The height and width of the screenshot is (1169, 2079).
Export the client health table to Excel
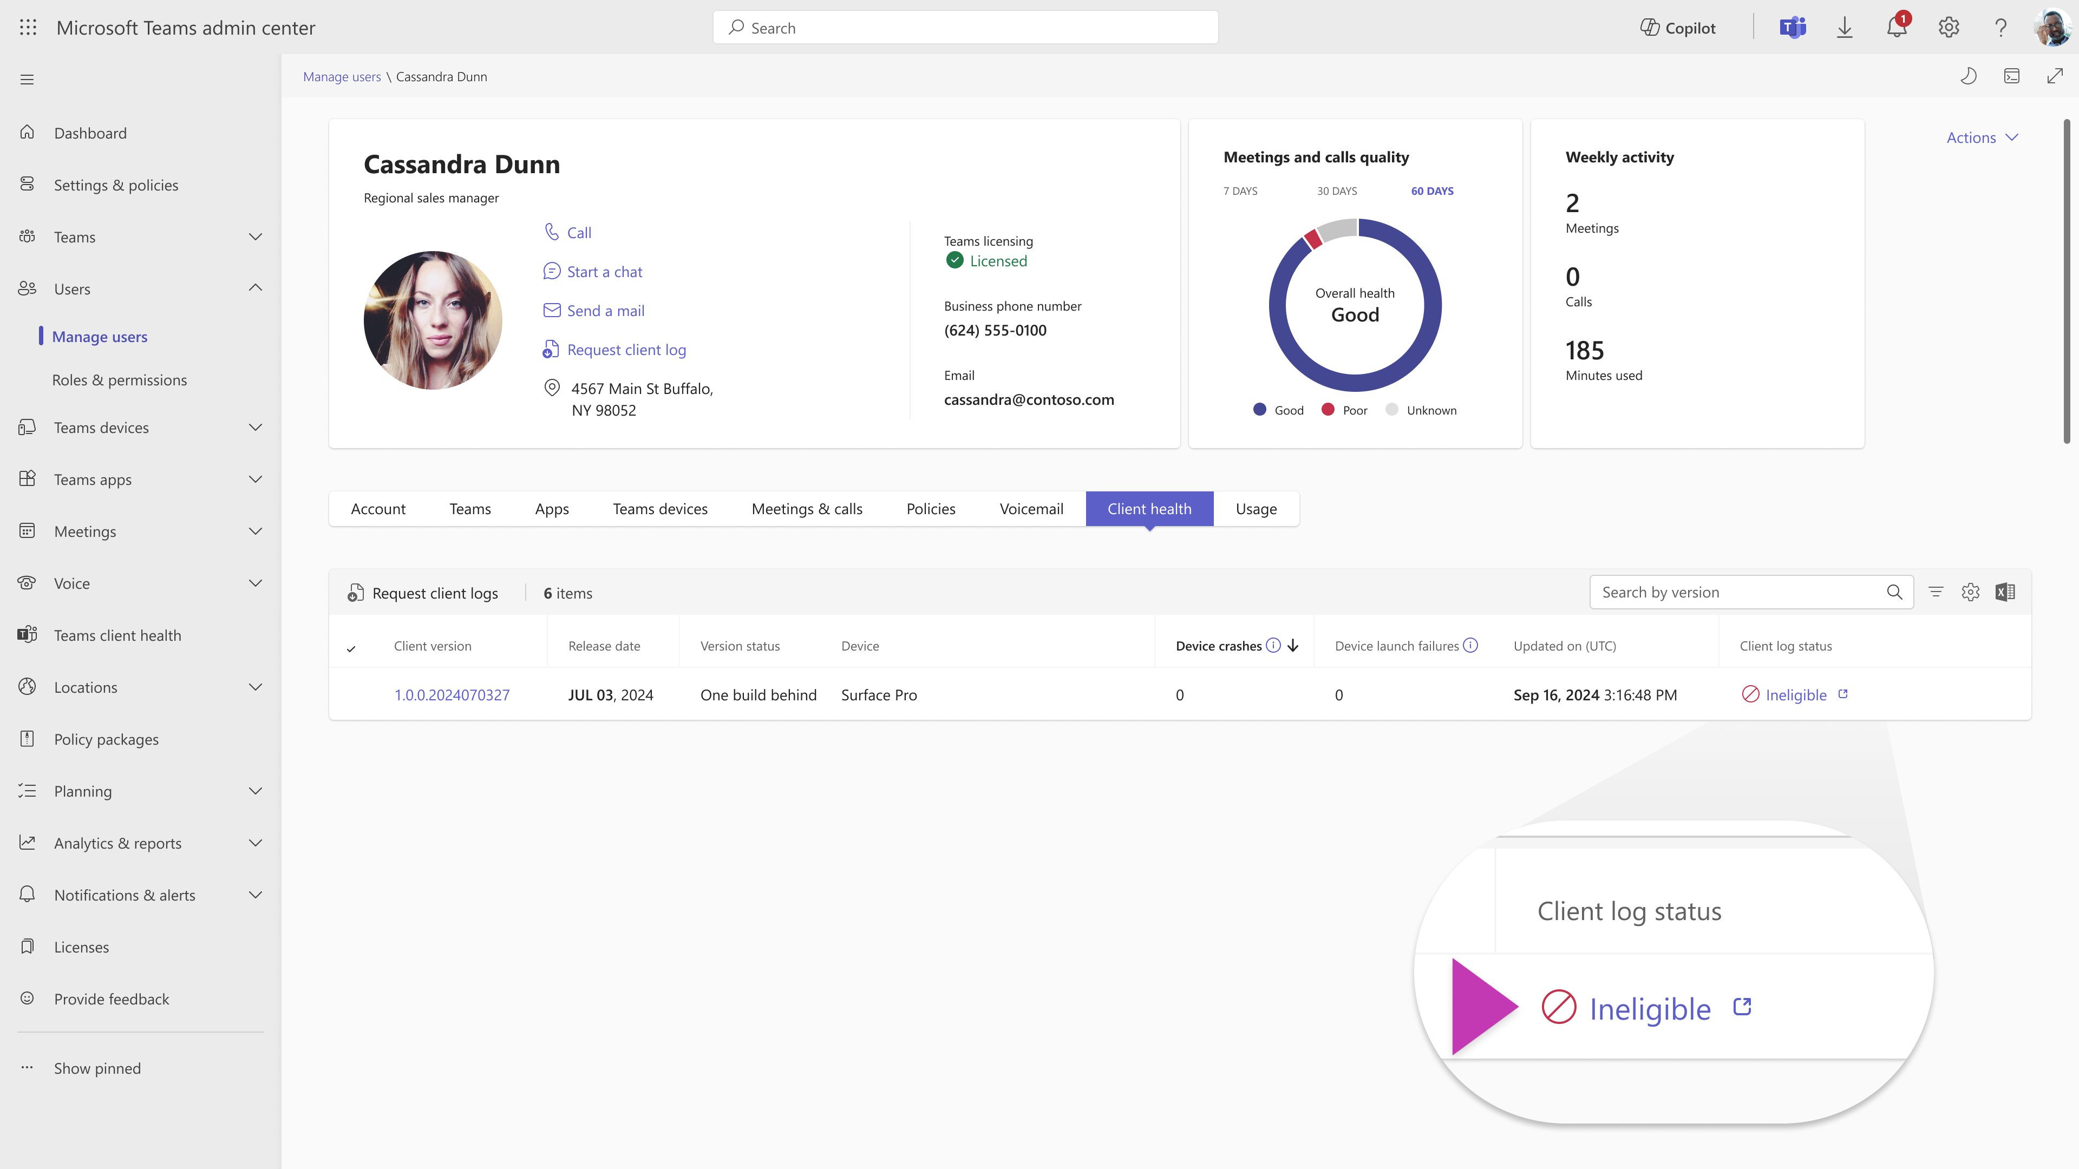tap(2005, 592)
